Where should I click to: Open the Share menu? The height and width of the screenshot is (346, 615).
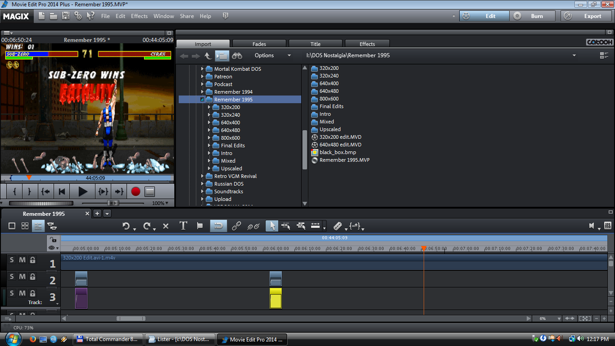click(x=187, y=16)
